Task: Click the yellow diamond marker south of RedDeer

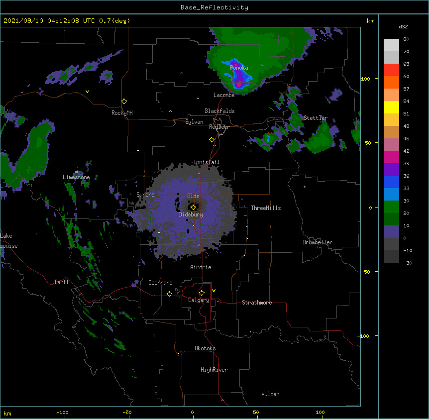Action: 212,139
